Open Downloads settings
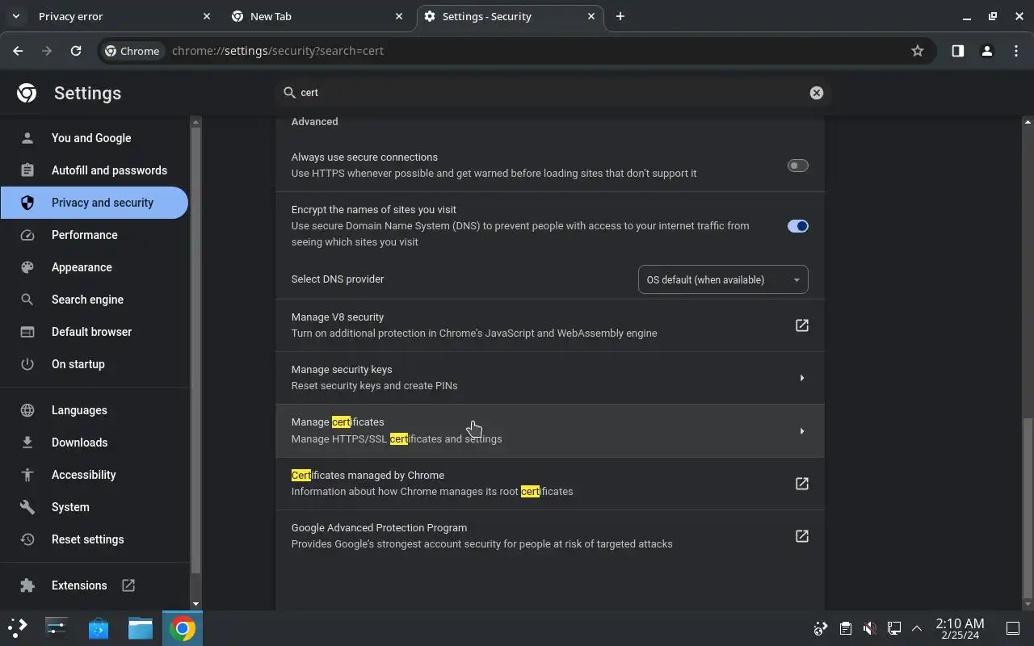1034x646 pixels. click(x=94, y=443)
